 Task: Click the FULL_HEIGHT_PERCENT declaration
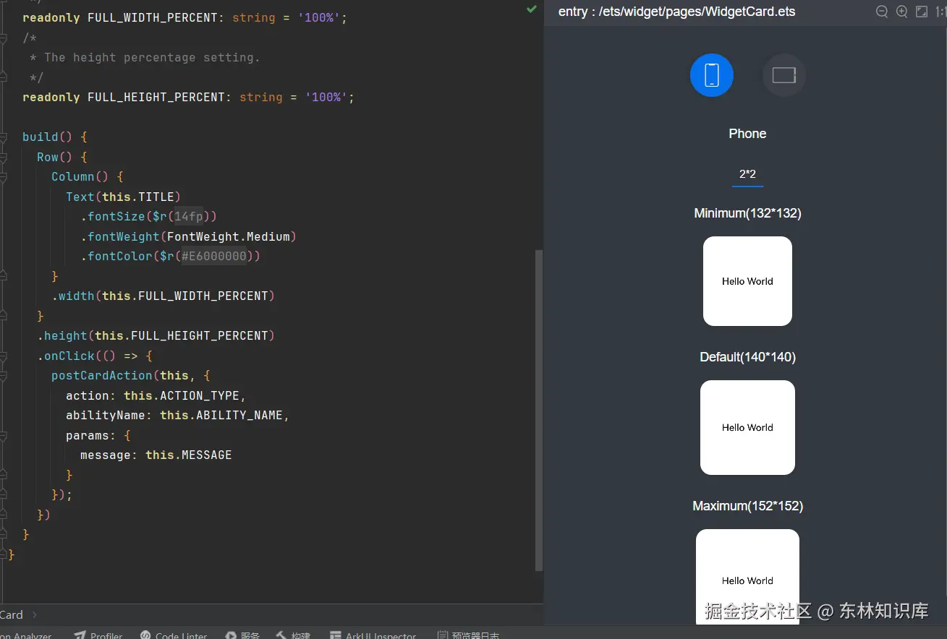[x=188, y=97]
